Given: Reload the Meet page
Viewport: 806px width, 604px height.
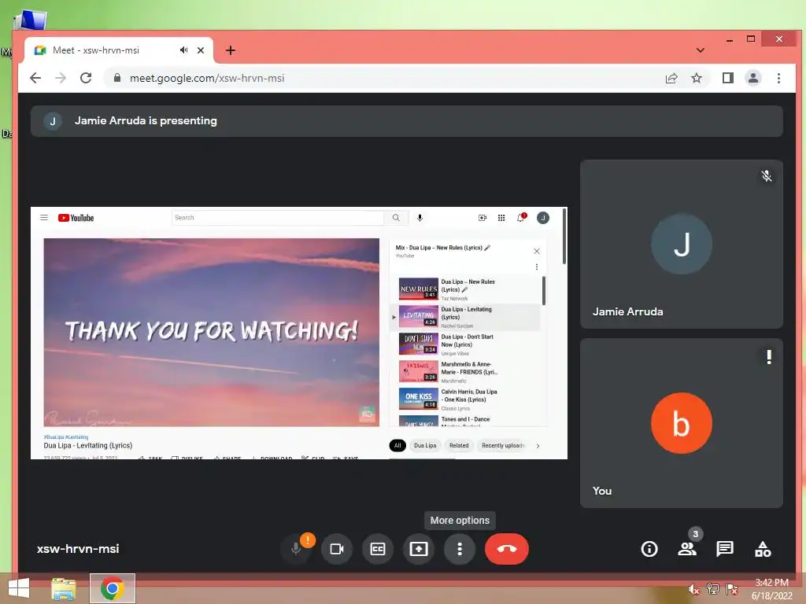Looking at the screenshot, I should point(86,78).
